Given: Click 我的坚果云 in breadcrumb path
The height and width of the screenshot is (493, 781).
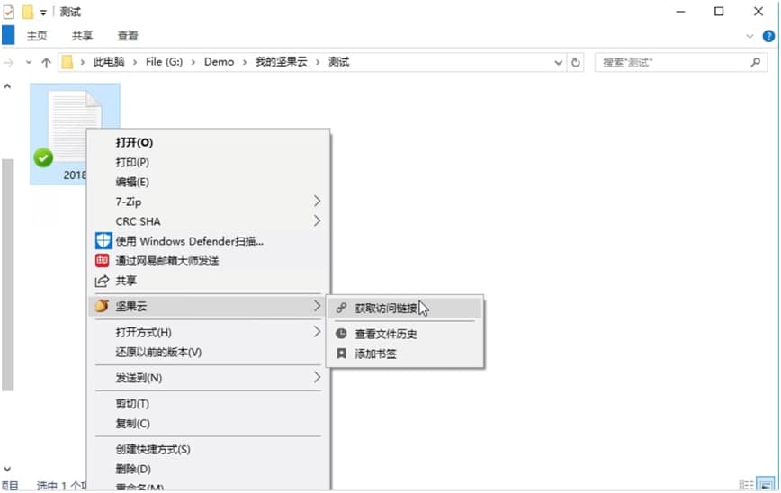Looking at the screenshot, I should click(x=281, y=62).
